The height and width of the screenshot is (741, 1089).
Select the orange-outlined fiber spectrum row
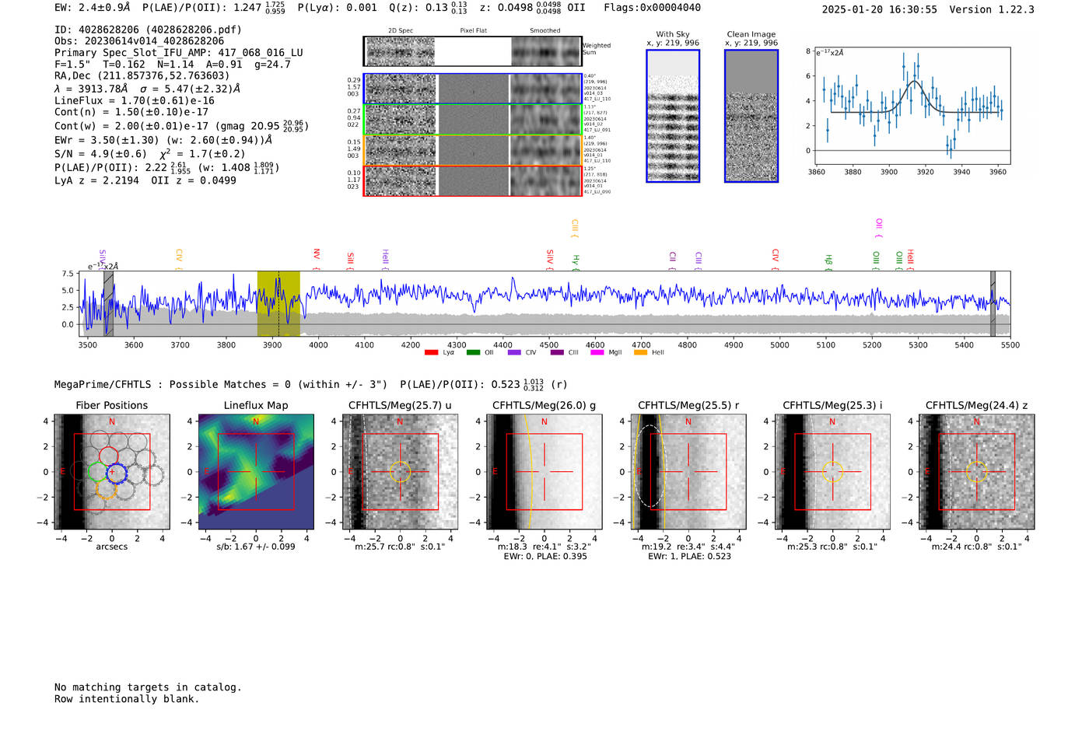pos(473,150)
